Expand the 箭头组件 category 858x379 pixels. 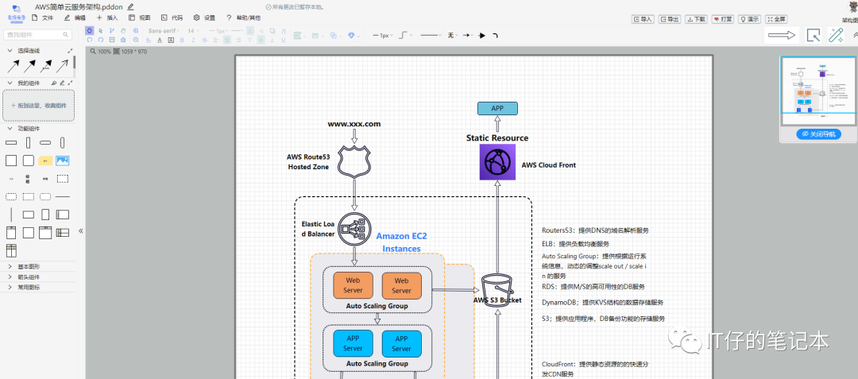pyautogui.click(x=29, y=277)
